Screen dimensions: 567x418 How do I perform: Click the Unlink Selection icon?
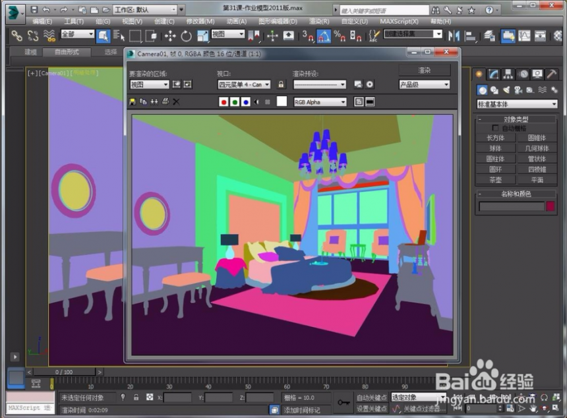(33, 36)
